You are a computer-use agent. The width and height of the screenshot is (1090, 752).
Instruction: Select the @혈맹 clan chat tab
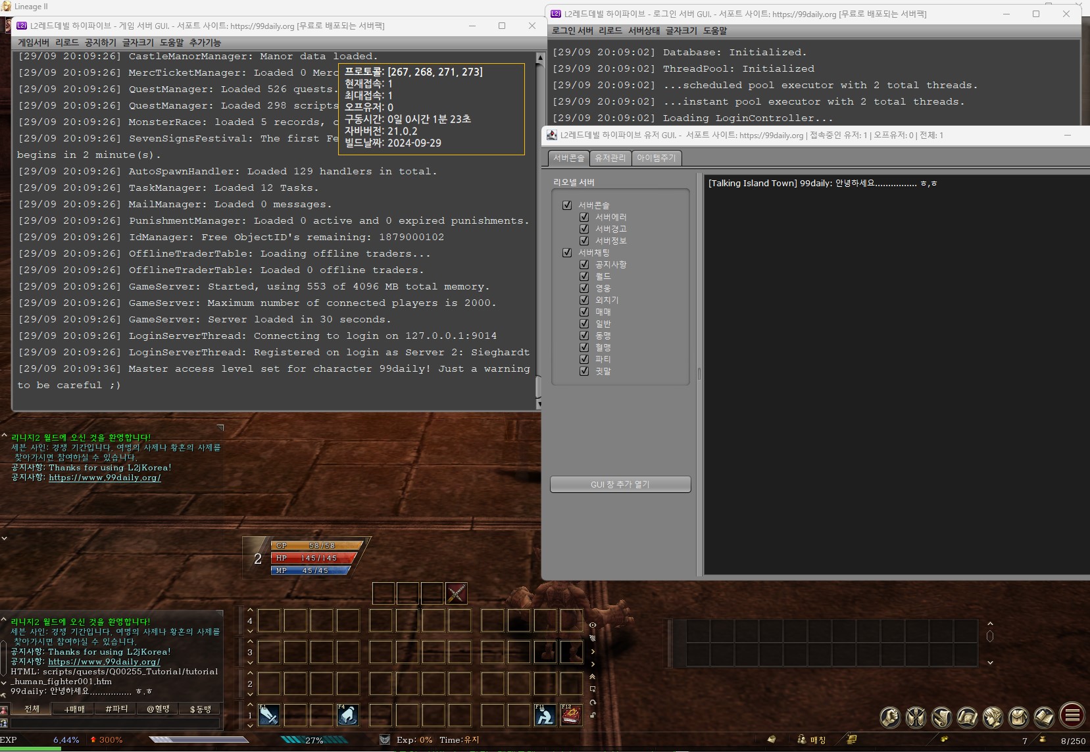[158, 709]
